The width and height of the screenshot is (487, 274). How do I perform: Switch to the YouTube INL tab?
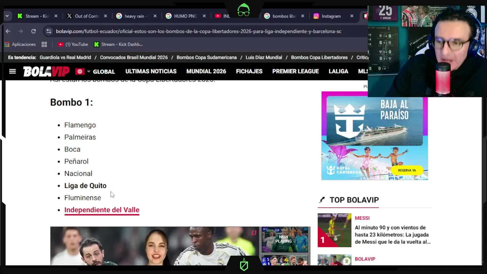223,16
